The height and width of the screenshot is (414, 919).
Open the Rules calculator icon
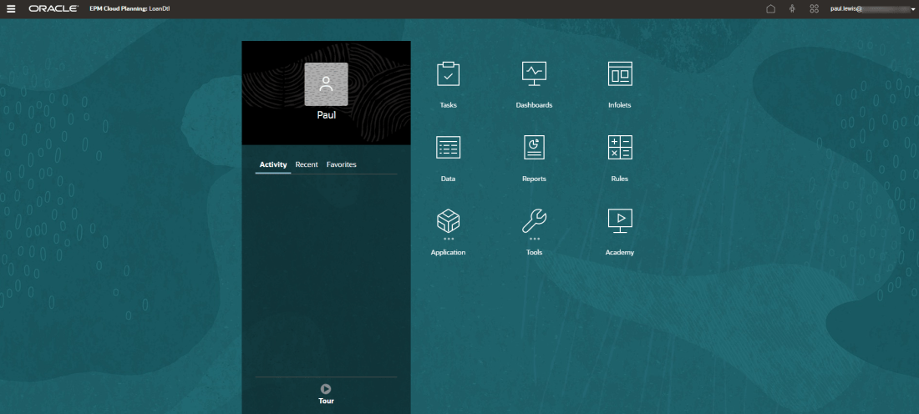coord(620,148)
